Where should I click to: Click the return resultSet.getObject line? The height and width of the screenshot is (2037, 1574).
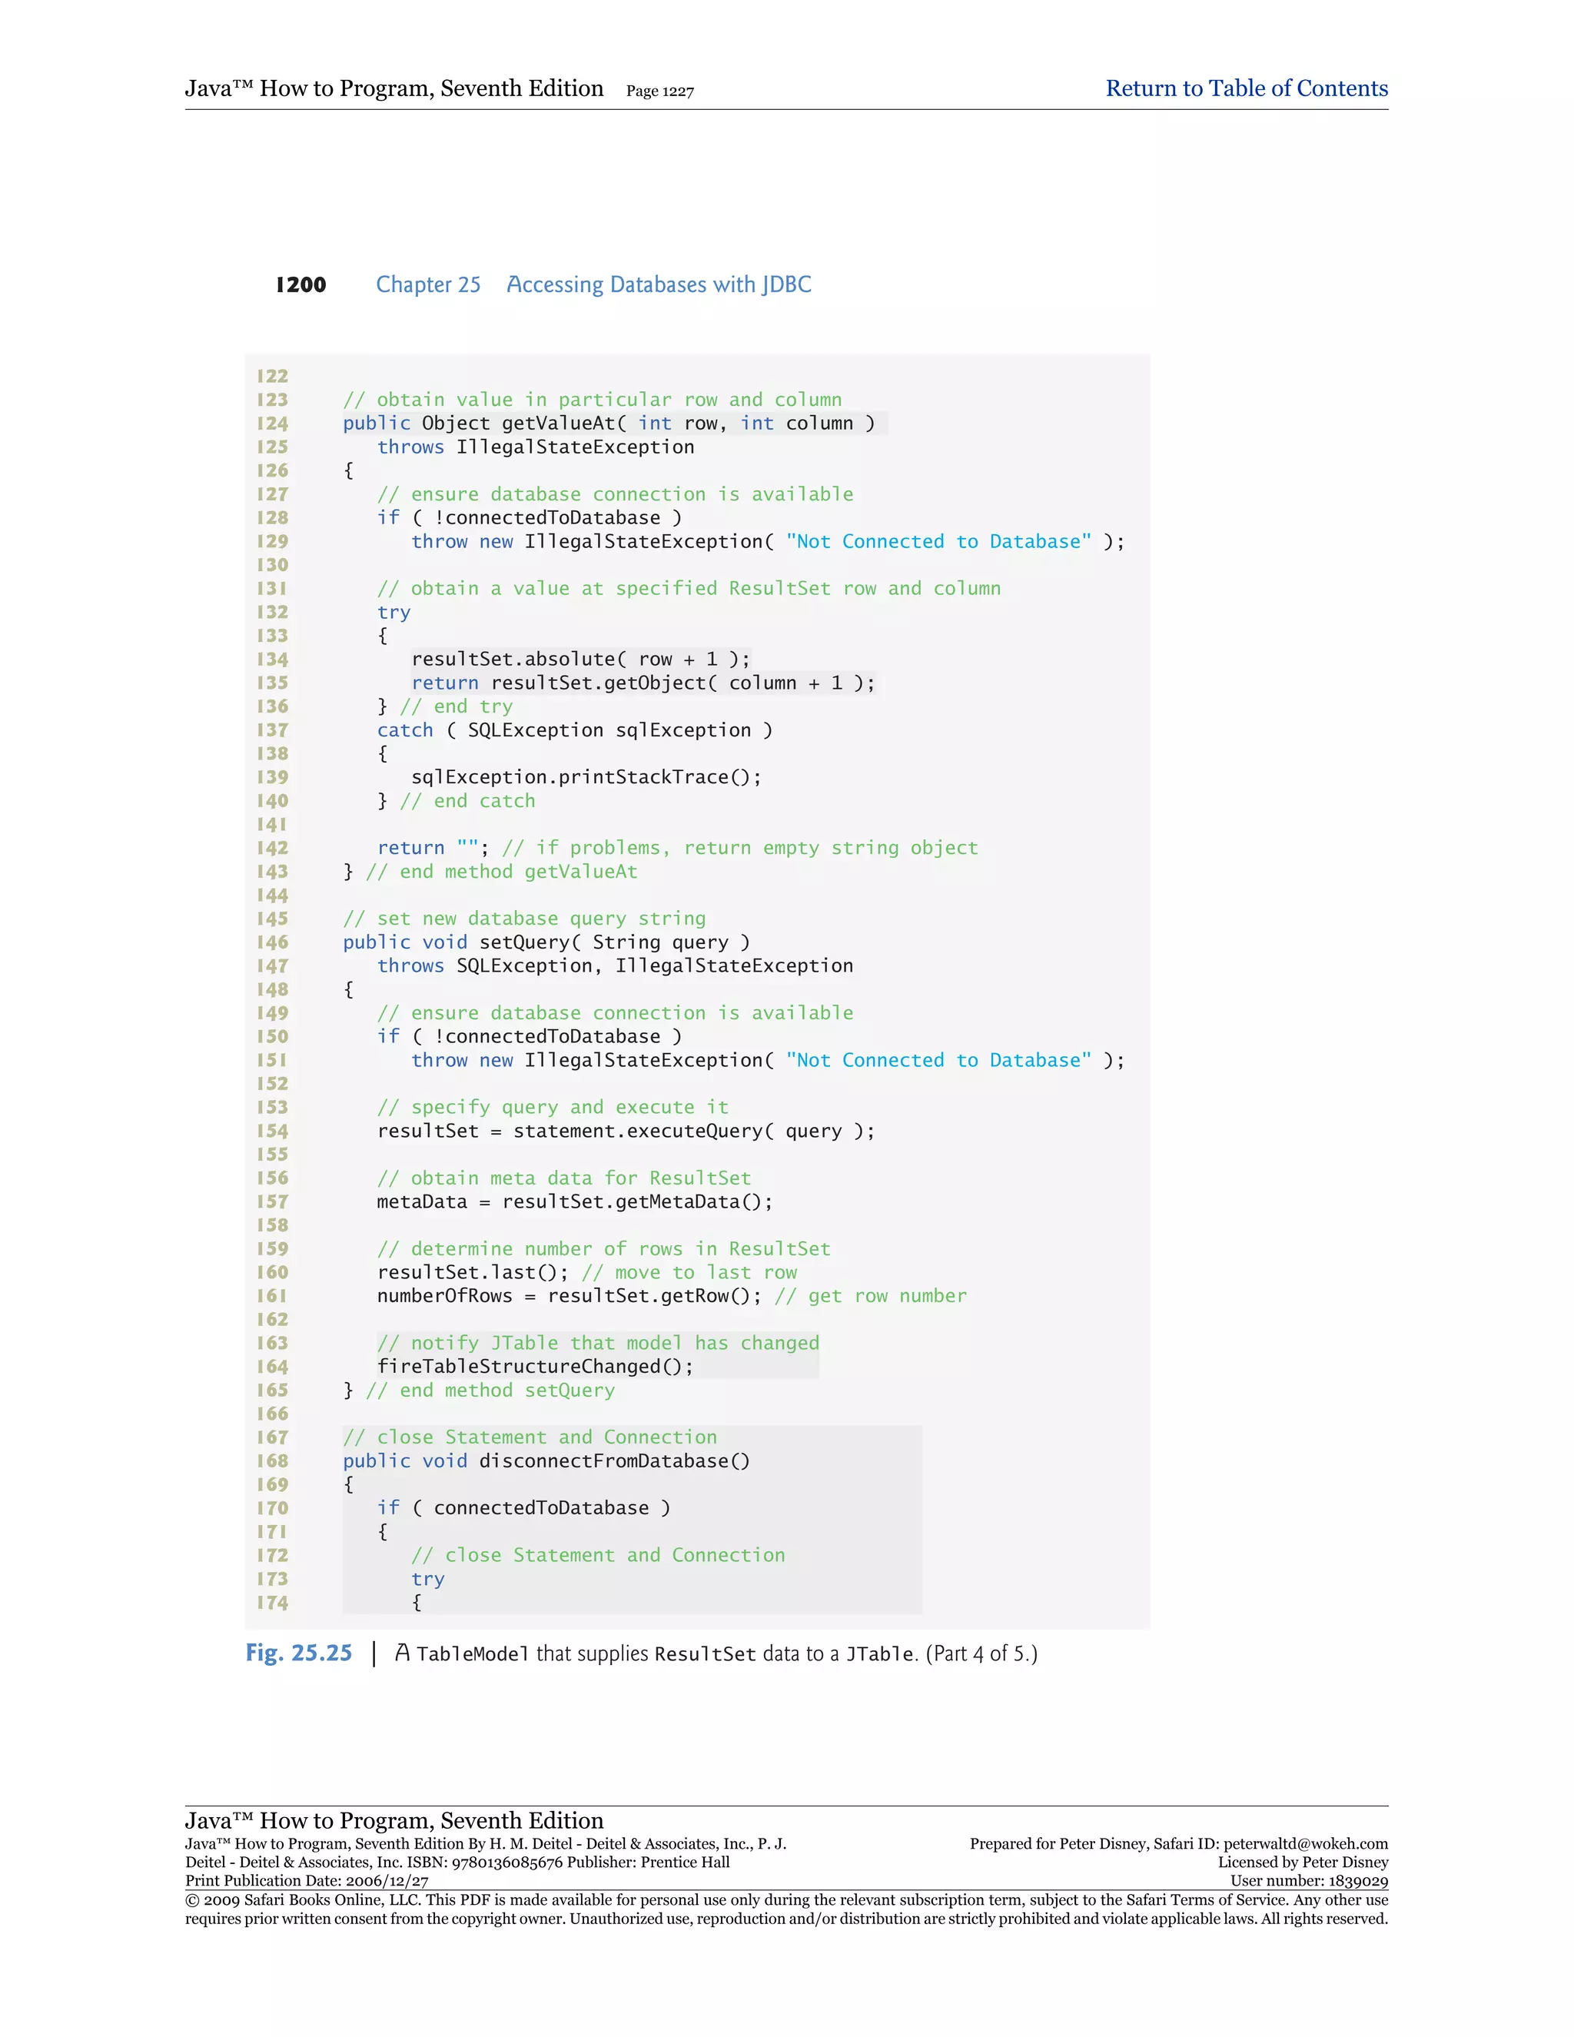[x=643, y=683]
